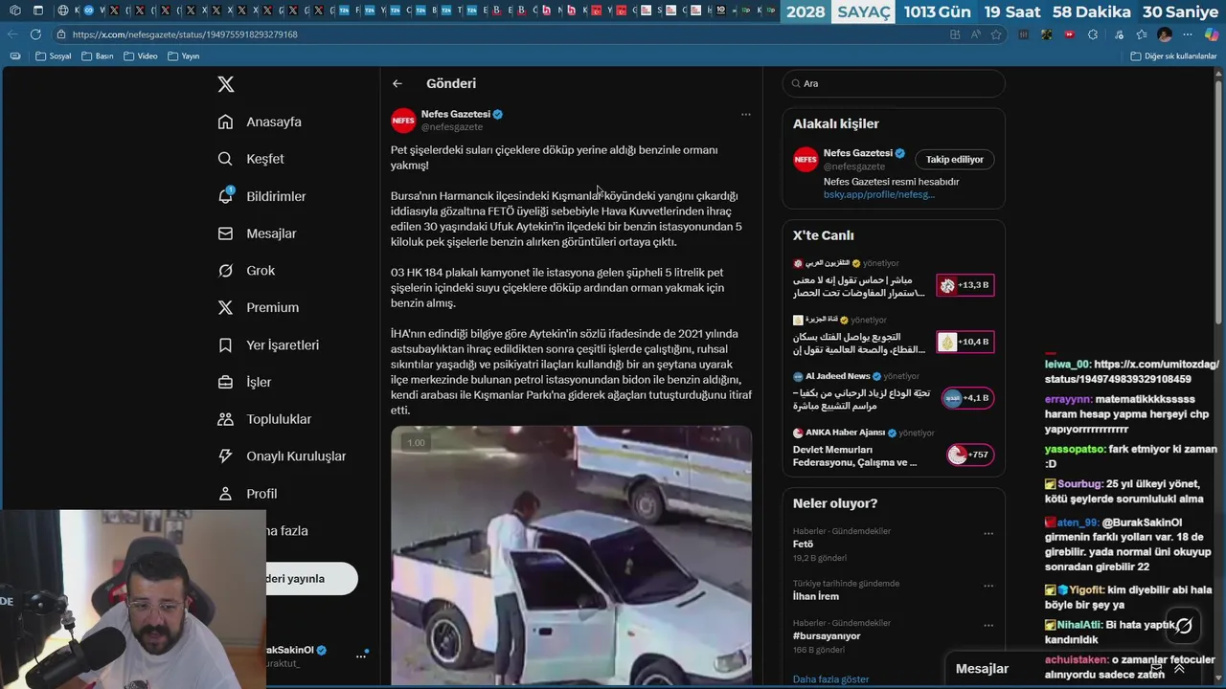Go back using the Gönderi arrow
The width and height of the screenshot is (1226, 689).
[x=397, y=84]
